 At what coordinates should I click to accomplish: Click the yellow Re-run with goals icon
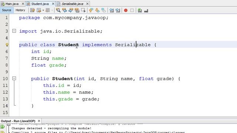[3, 132]
